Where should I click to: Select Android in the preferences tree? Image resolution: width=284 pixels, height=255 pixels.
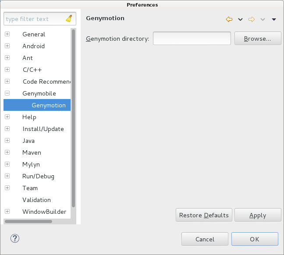point(33,46)
